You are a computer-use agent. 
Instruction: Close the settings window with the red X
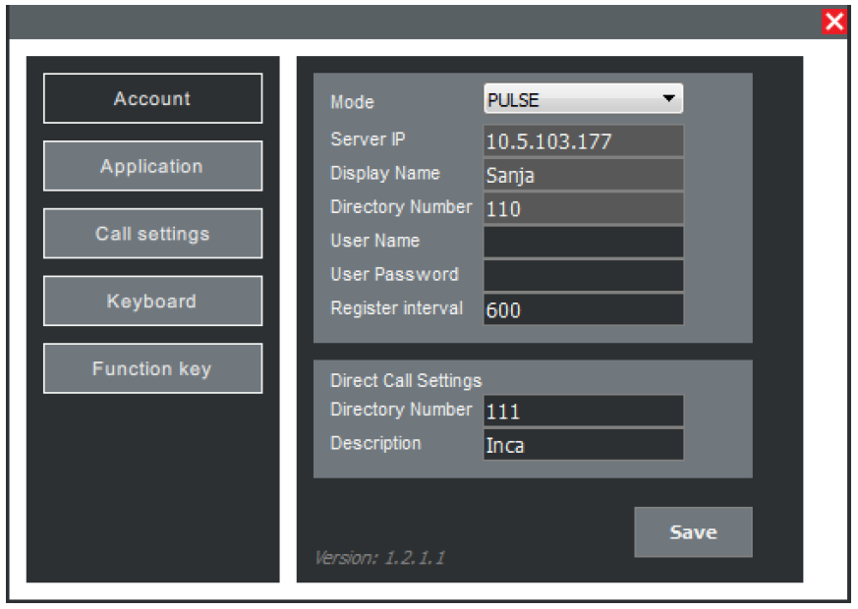(834, 23)
